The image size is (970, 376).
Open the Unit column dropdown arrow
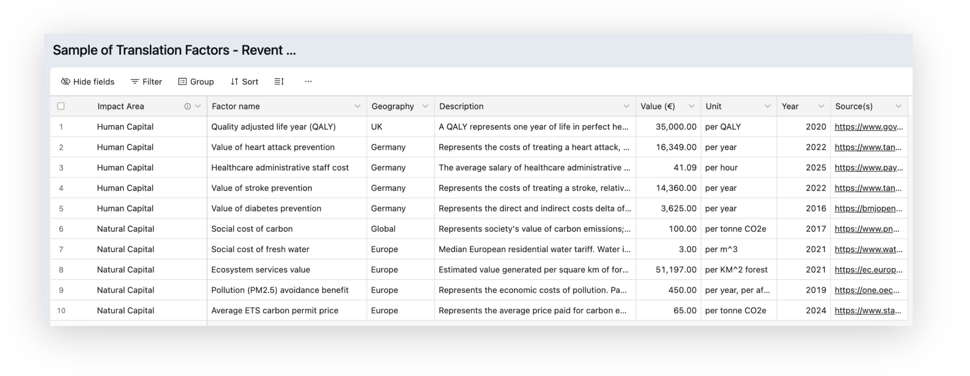coord(767,106)
